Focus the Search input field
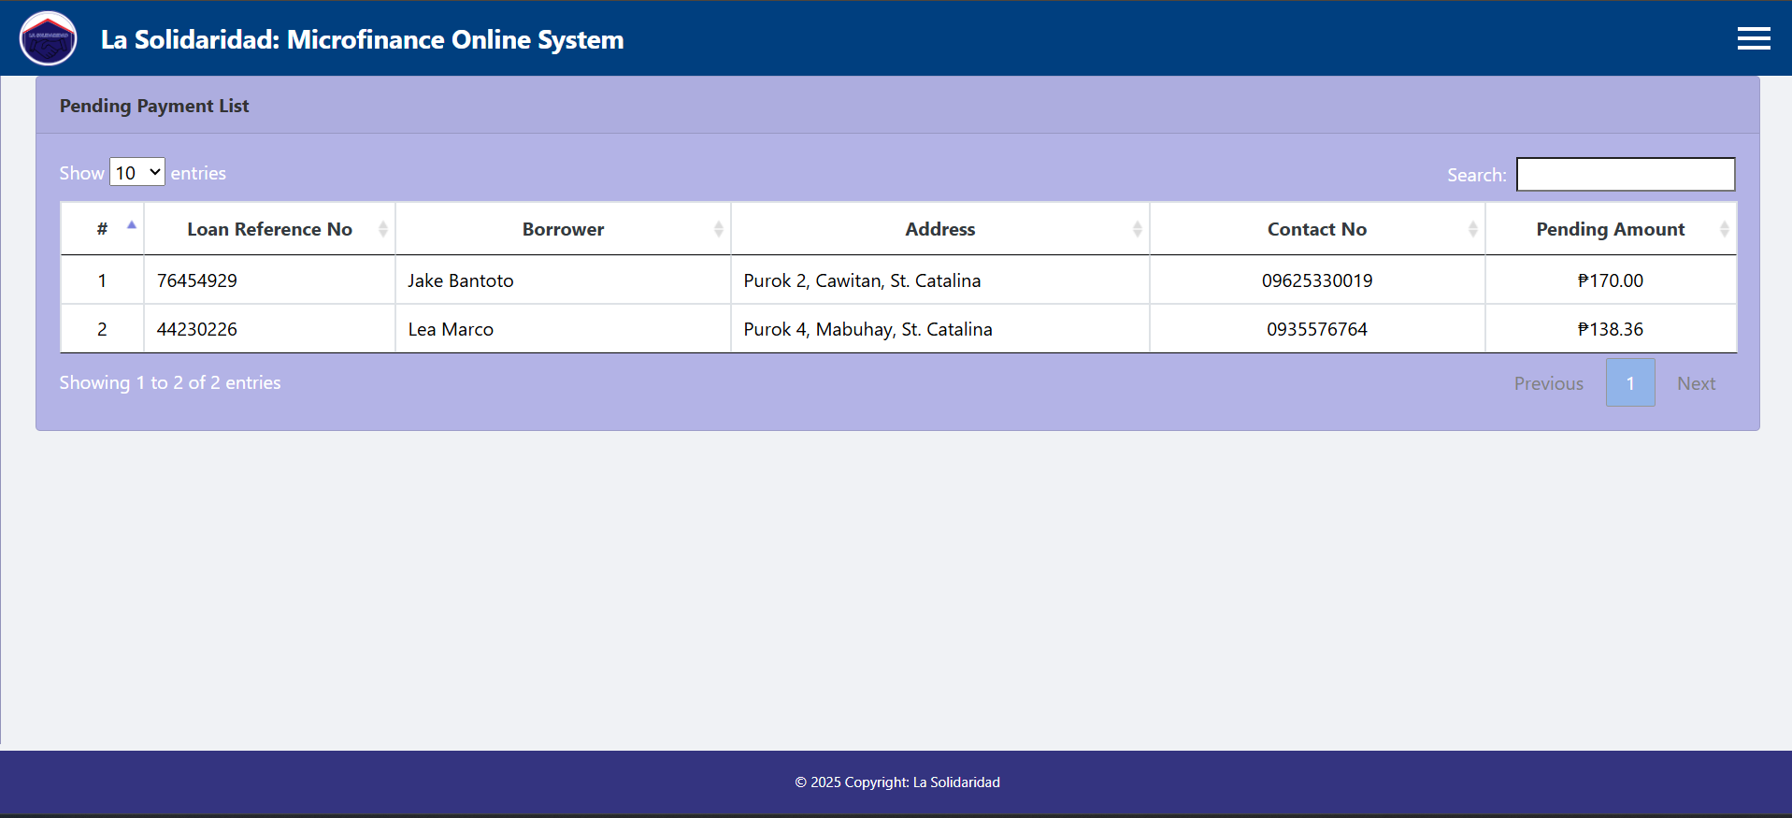This screenshot has width=1792, height=818. coord(1626,174)
